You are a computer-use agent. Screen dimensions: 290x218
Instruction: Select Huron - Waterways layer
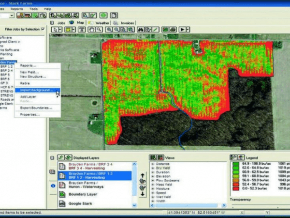tap(95, 185)
